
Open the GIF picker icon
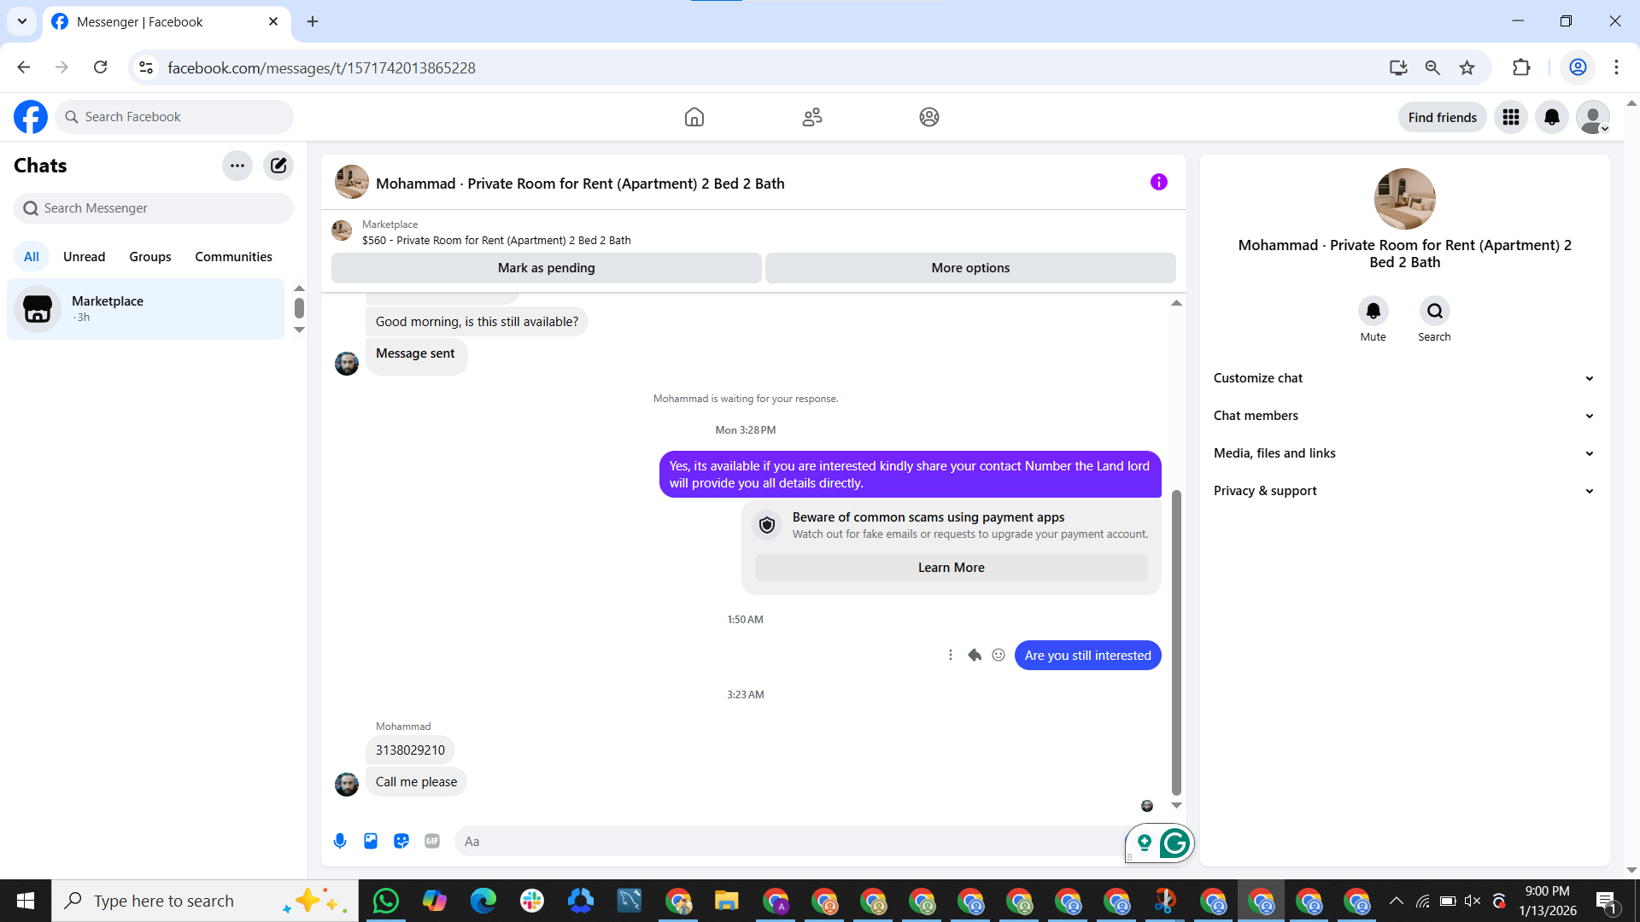coord(432,841)
